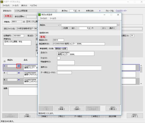Click the arrow icon in row 2
This screenshot has width=145, height=123.
[19, 73]
